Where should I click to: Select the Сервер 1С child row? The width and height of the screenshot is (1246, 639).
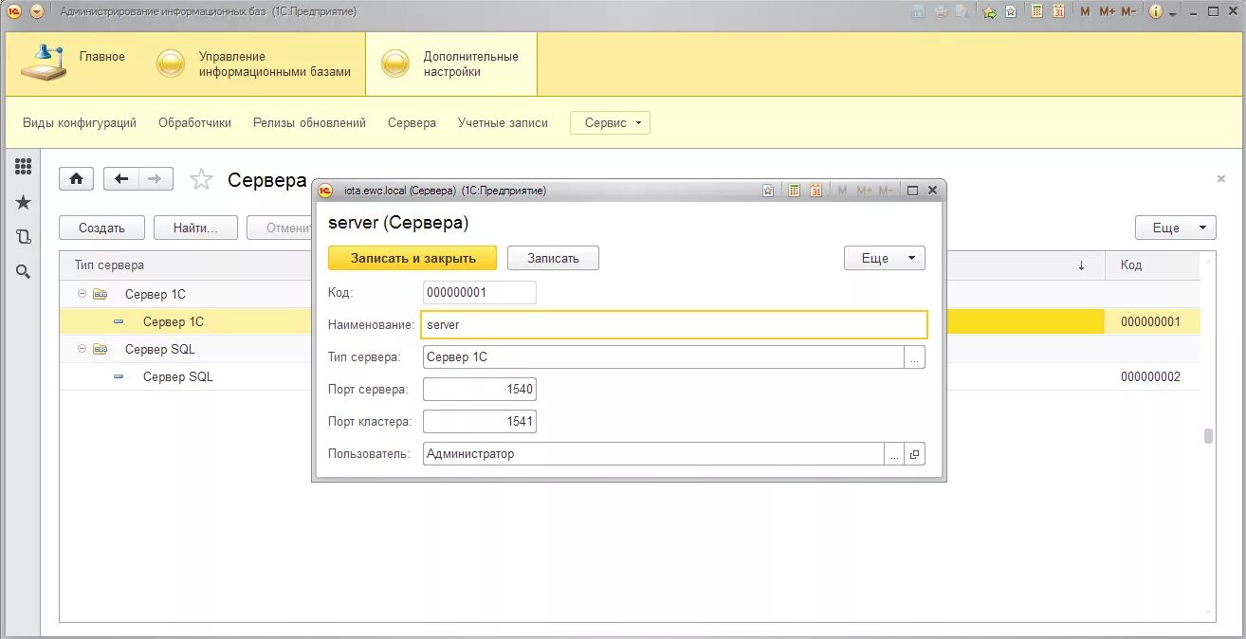pyautogui.click(x=174, y=321)
